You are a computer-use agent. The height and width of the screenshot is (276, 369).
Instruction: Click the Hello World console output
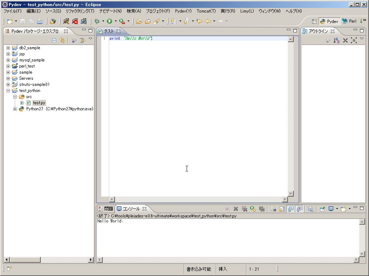pos(110,221)
